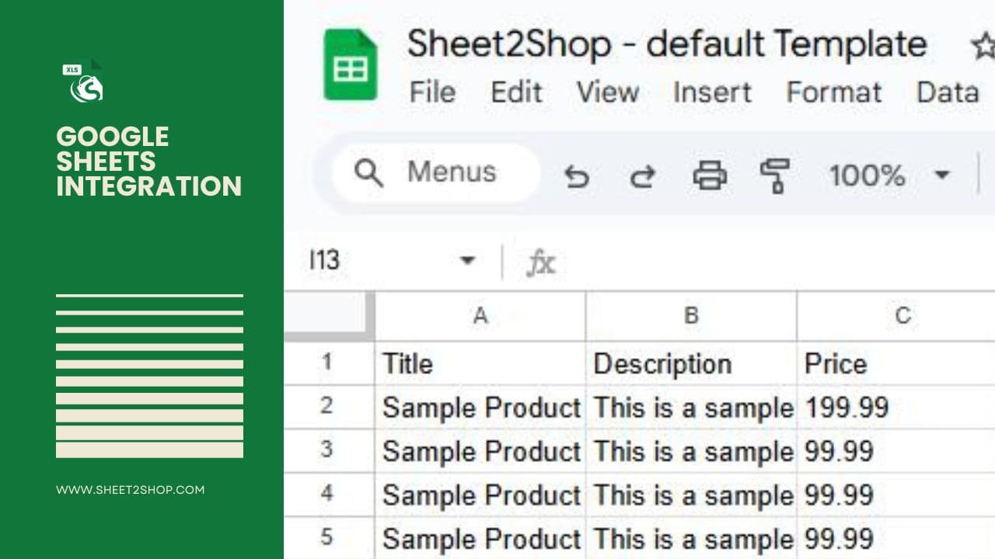
Task: Click the 99.99 price in row 5
Action: [x=896, y=537]
